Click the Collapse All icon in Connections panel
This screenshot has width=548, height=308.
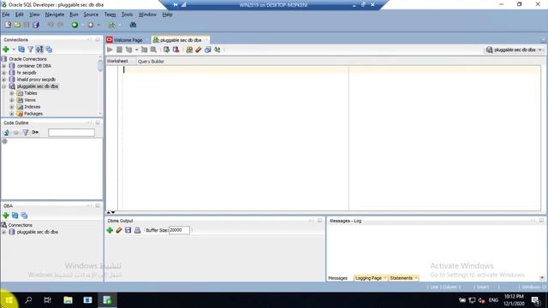(x=49, y=50)
